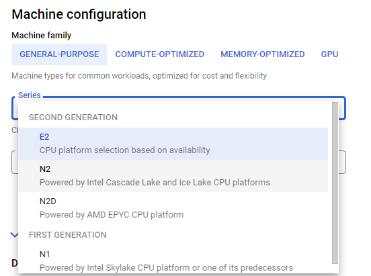The height and width of the screenshot is (276, 371).
Task: Switch to the GPU machine family tab
Action: tap(329, 54)
